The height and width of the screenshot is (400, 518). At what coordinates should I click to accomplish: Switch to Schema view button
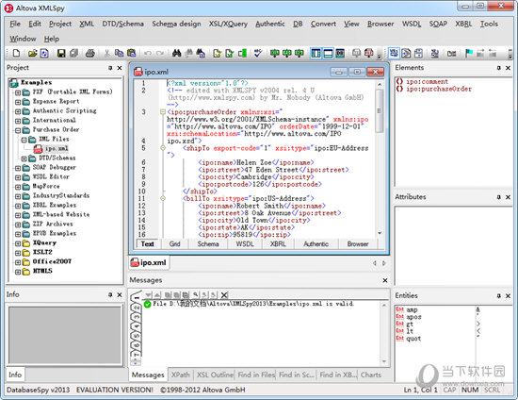[208, 243]
